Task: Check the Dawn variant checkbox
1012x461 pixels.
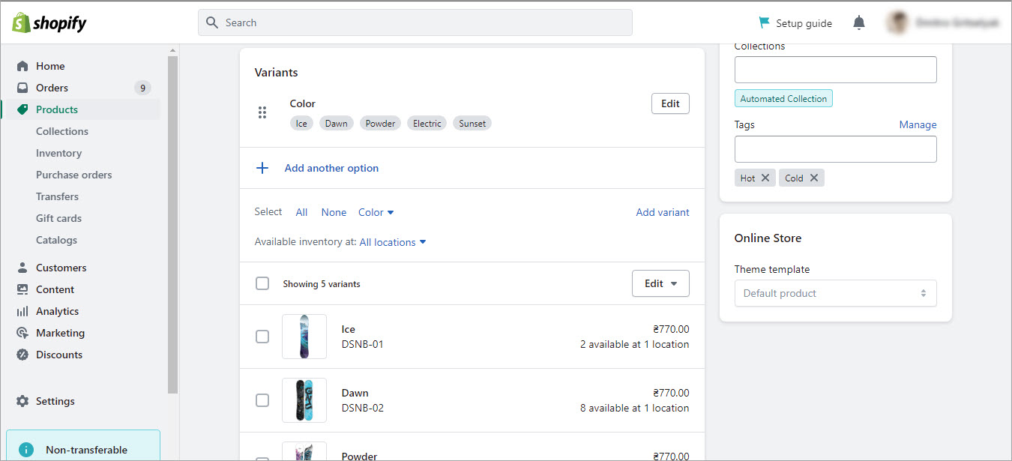Action: (x=262, y=400)
